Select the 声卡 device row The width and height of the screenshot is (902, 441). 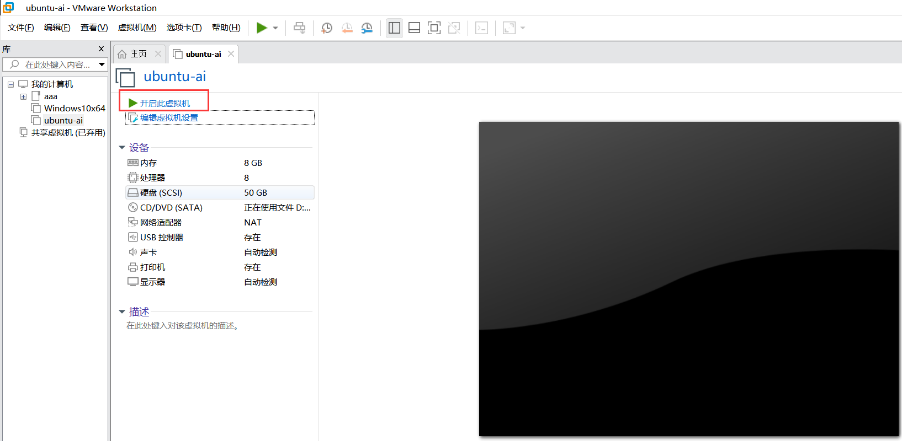coord(220,252)
